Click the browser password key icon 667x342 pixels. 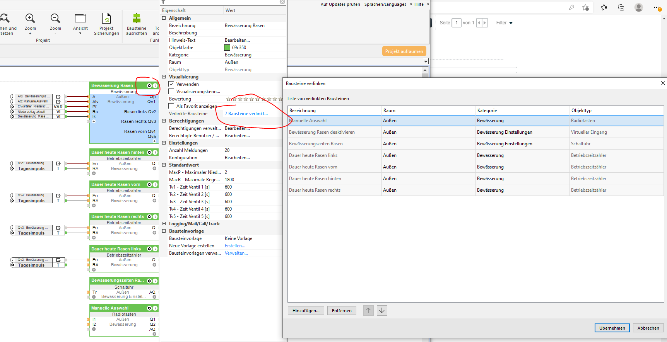(571, 7)
